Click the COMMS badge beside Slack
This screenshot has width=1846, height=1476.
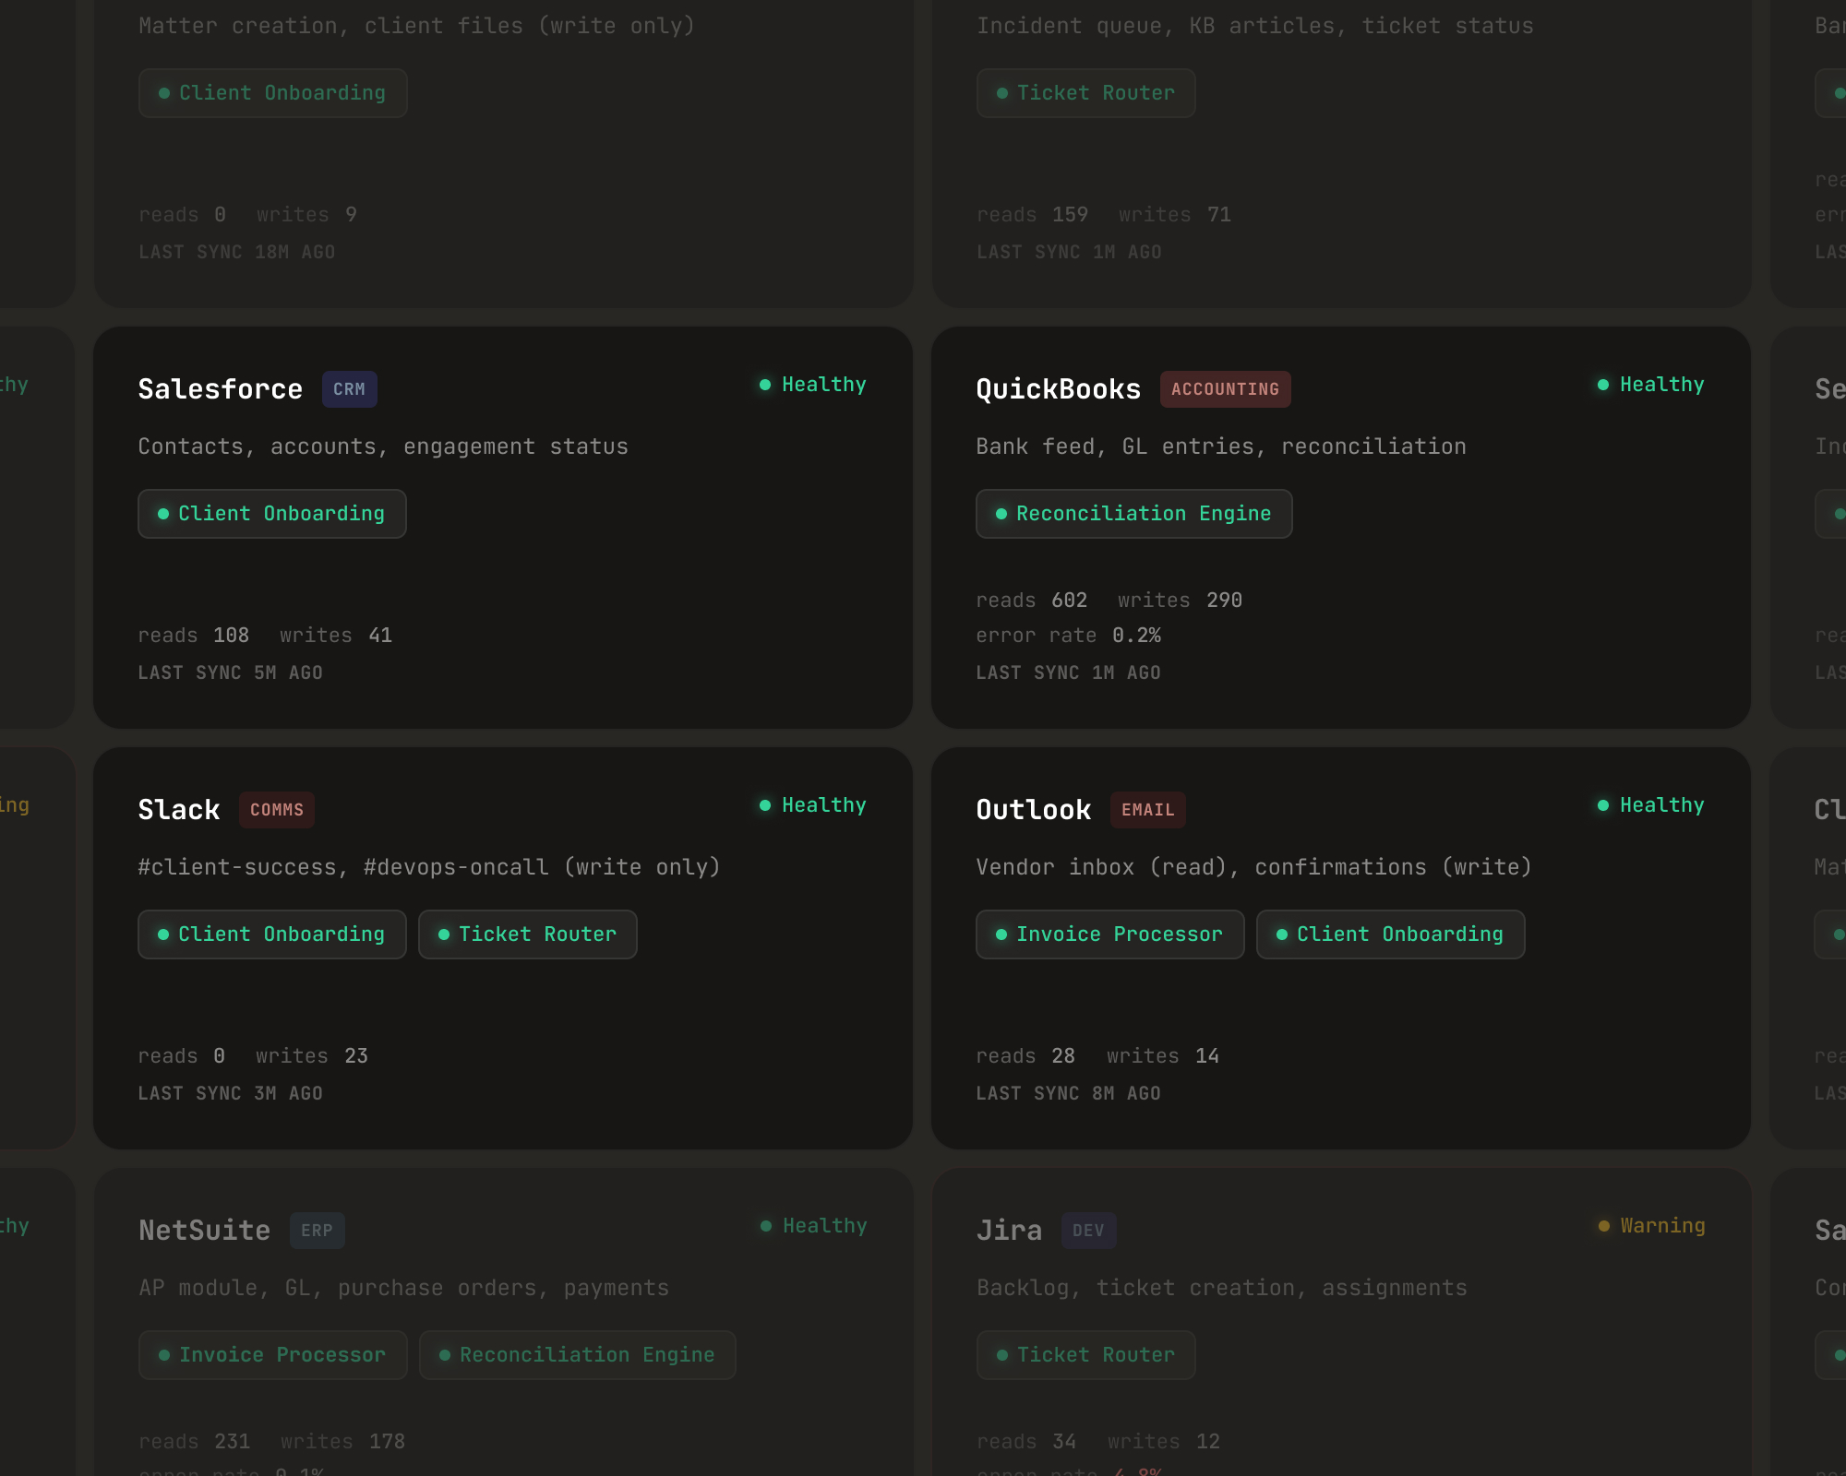(277, 810)
